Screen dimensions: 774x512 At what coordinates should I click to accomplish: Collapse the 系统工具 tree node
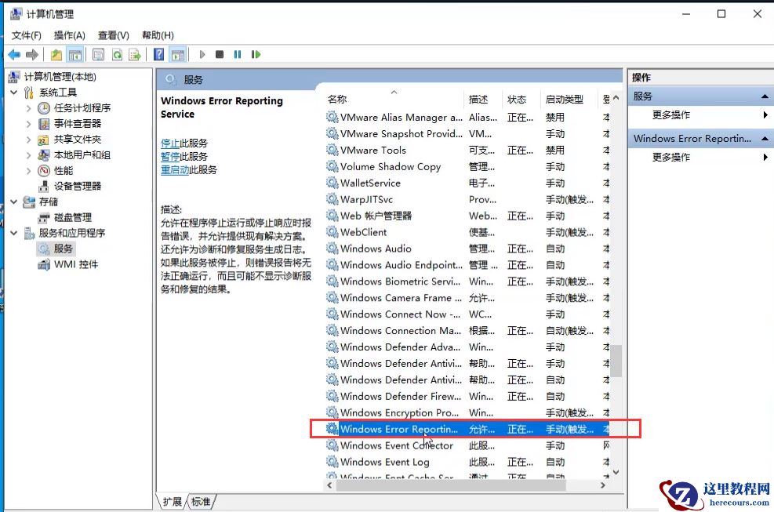(14, 92)
